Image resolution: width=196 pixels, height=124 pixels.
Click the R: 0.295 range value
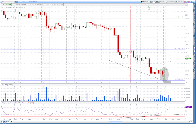[60, 5]
